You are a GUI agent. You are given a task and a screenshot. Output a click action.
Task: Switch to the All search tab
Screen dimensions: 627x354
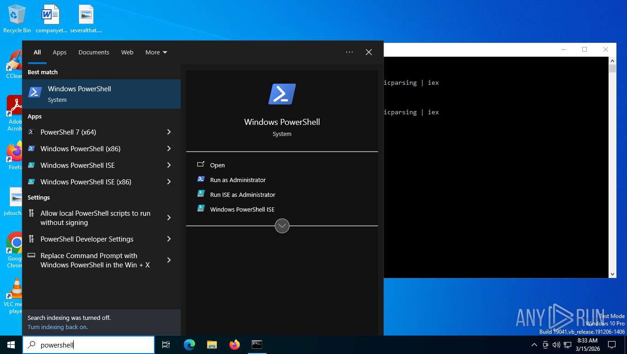[x=37, y=52]
